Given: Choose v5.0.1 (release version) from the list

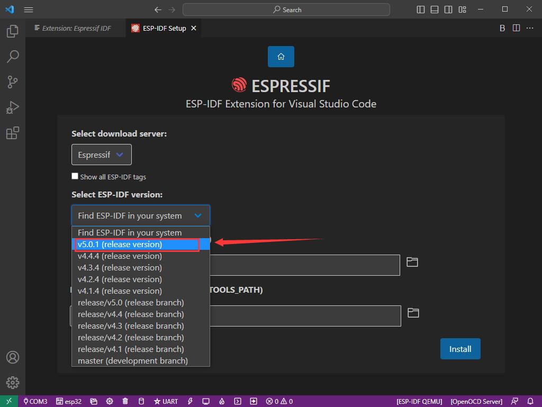Looking at the screenshot, I should click(x=120, y=245).
